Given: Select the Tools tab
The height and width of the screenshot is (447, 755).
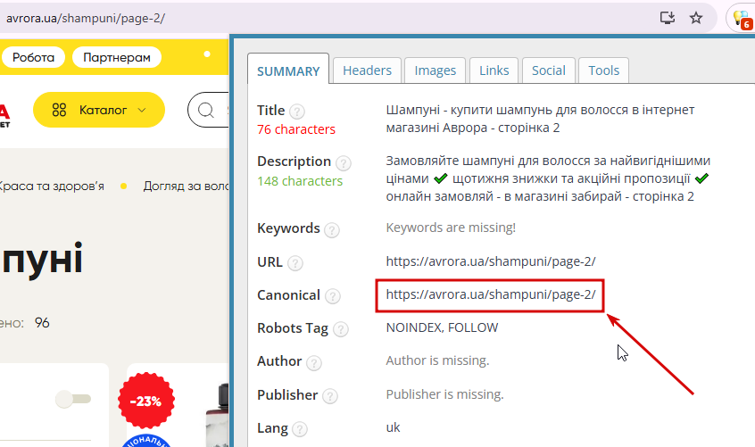Looking at the screenshot, I should pos(604,70).
